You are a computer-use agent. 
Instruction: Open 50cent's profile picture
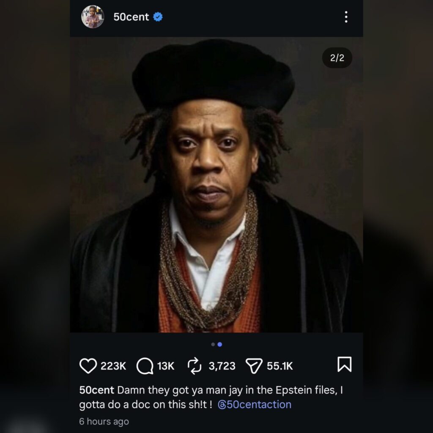point(93,16)
